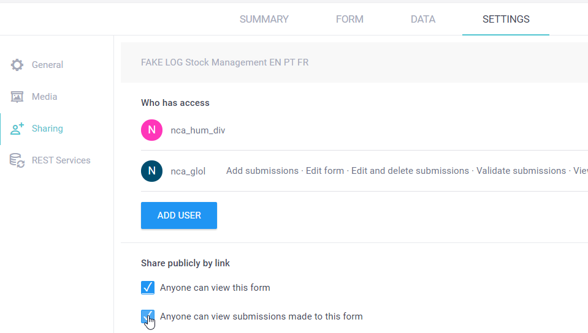Click the FAKE LOG Stock Management title

tap(224, 62)
